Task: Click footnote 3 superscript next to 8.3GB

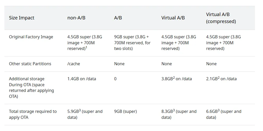Action: tap(174, 110)
